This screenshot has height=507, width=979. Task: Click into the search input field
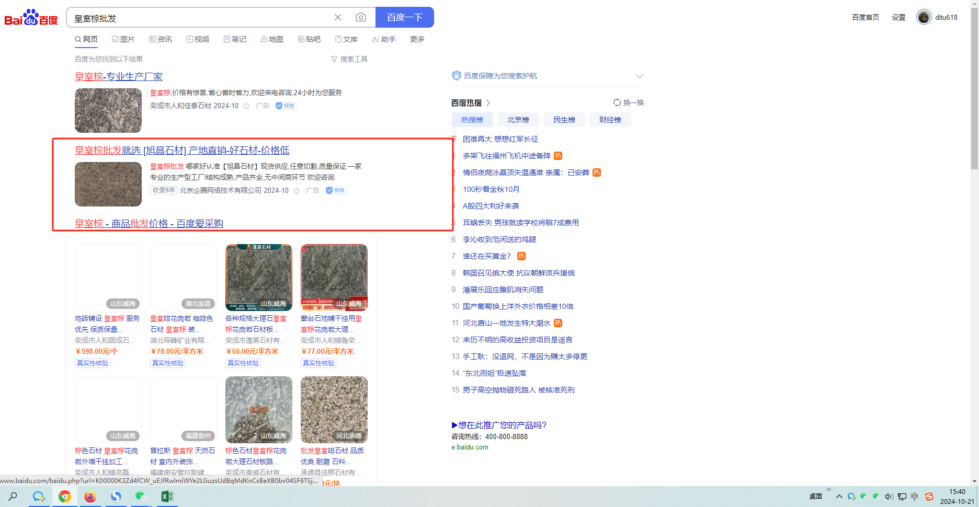(x=199, y=18)
